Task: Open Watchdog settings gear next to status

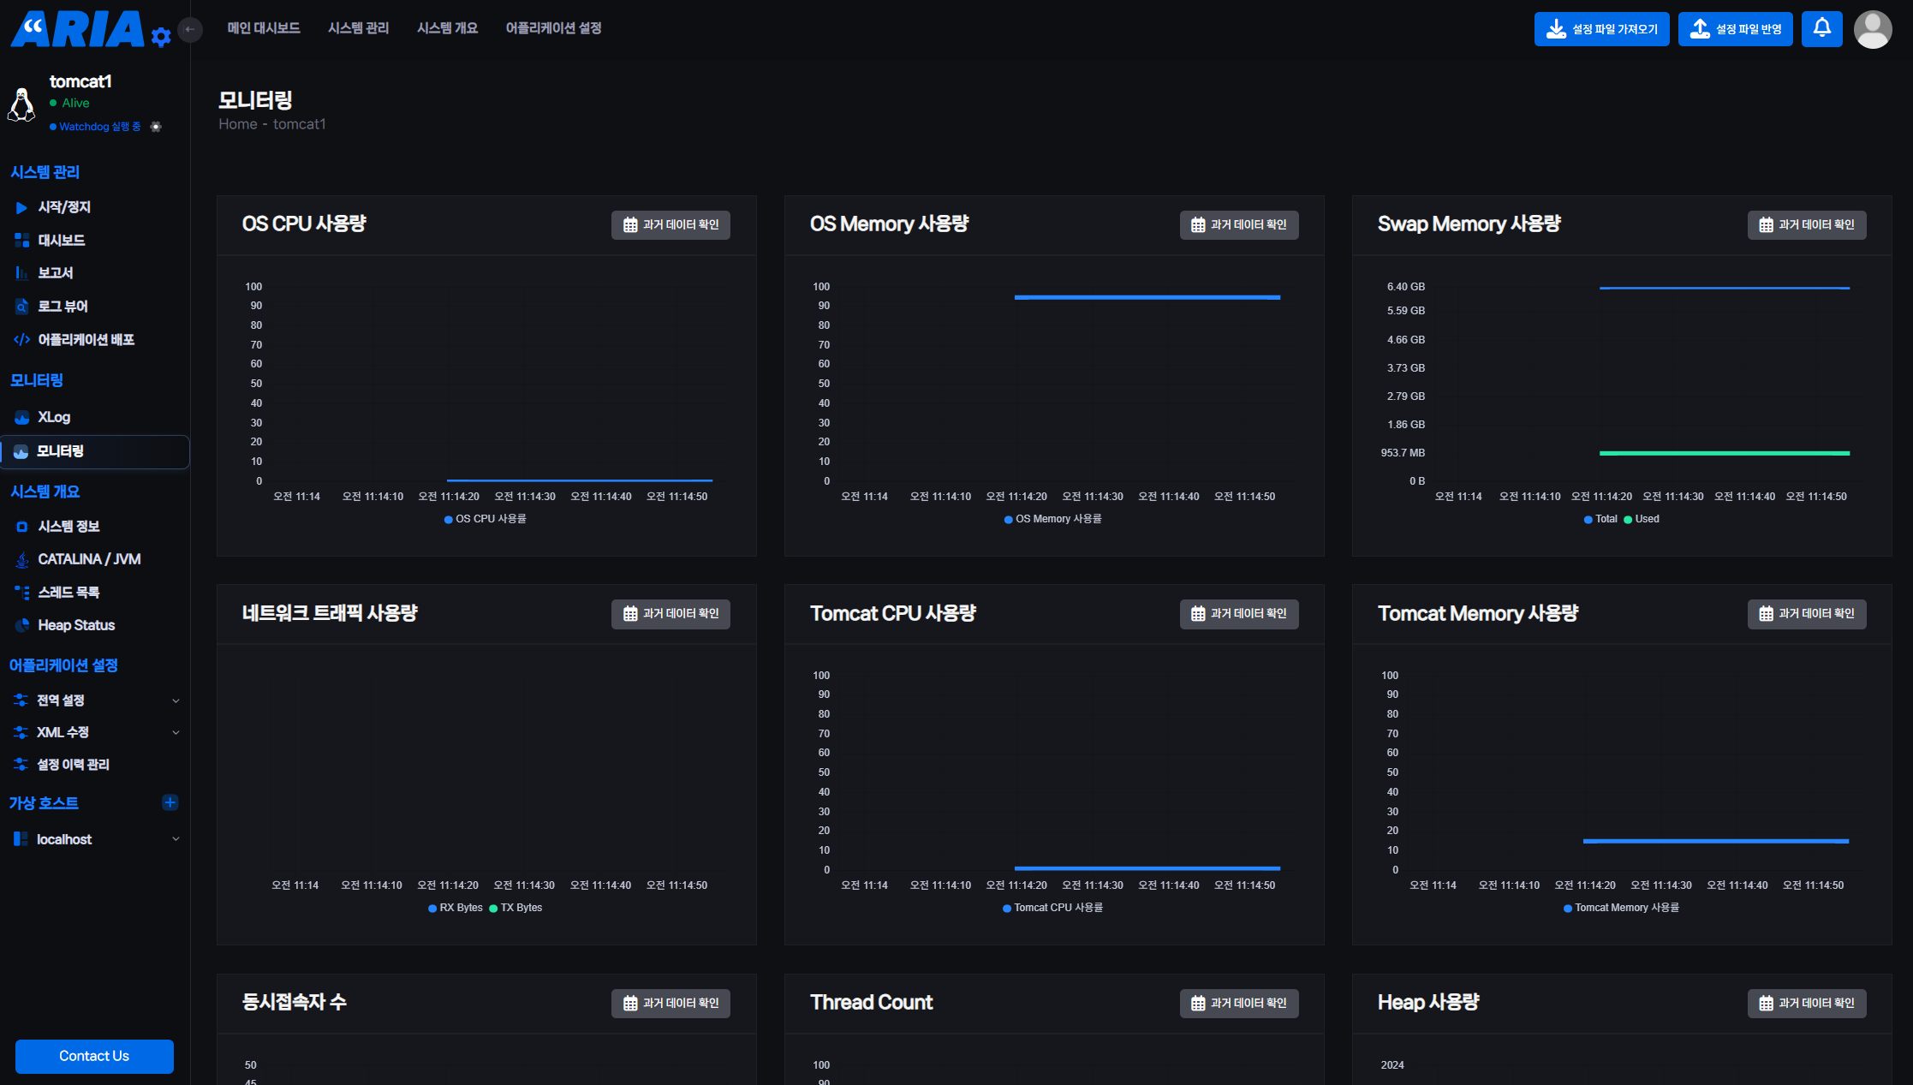Action: click(x=156, y=127)
